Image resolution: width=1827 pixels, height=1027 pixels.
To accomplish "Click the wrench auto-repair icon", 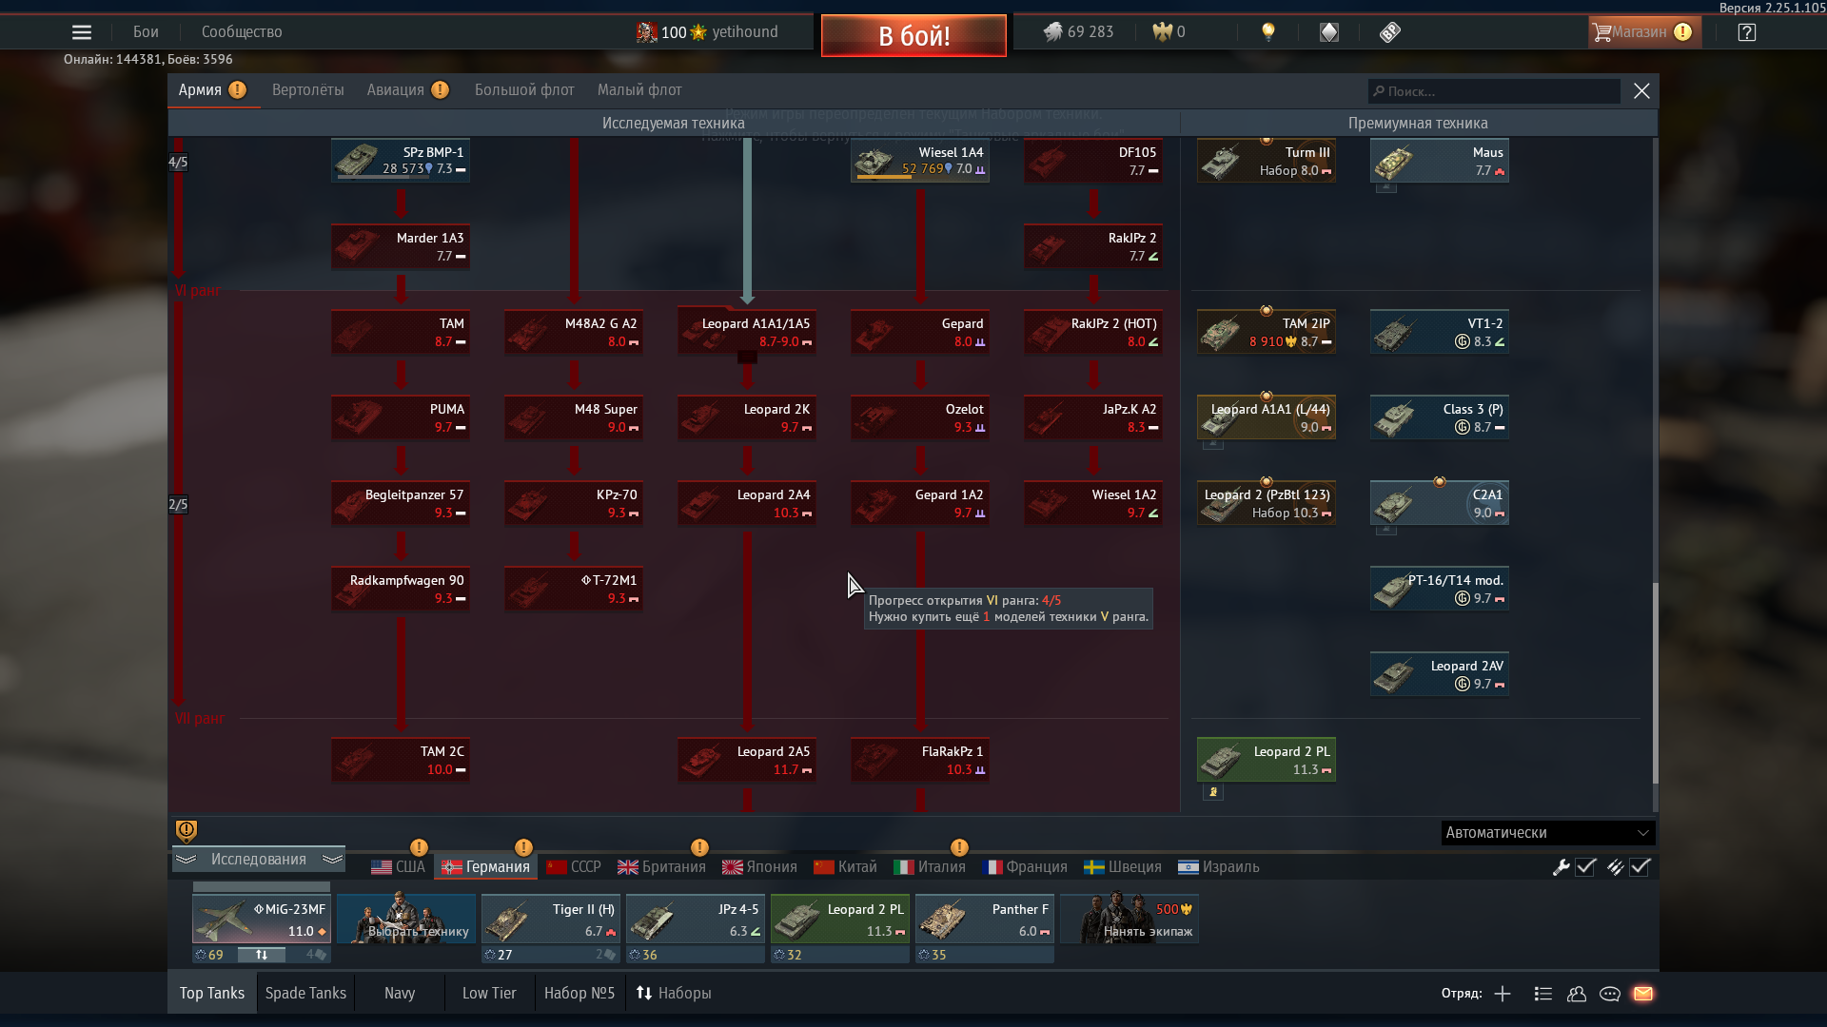I will [x=1561, y=867].
